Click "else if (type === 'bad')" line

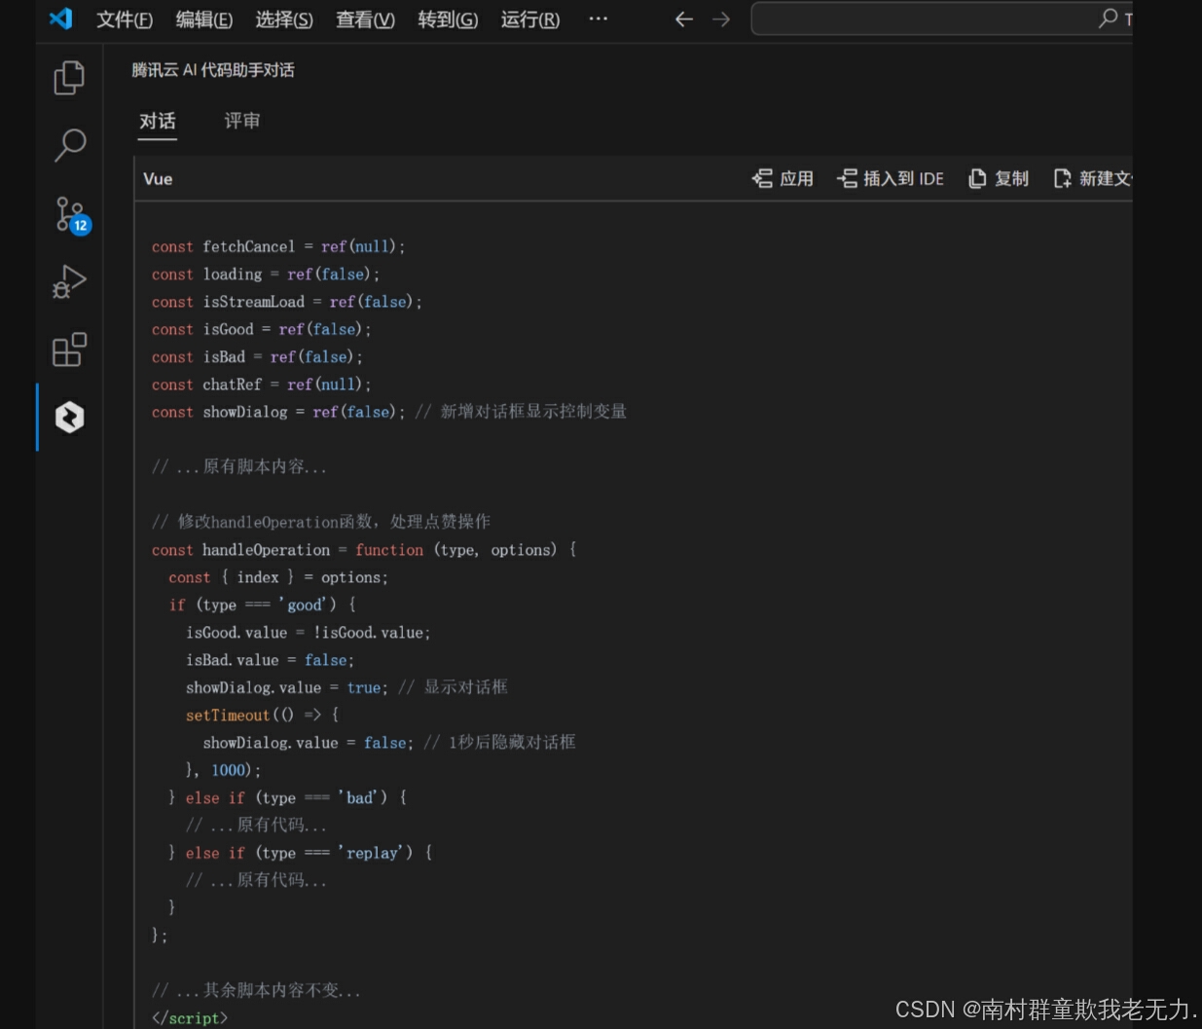click(x=288, y=797)
